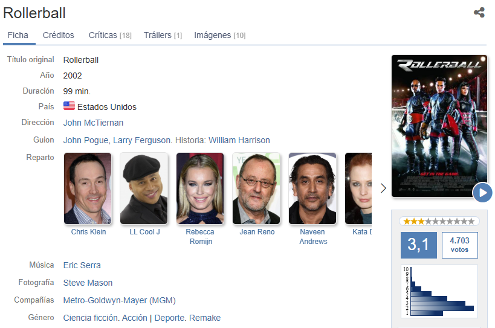This screenshot has width=495, height=328.
Task: Open the Ciencia ficción genre link
Action: coord(91,318)
